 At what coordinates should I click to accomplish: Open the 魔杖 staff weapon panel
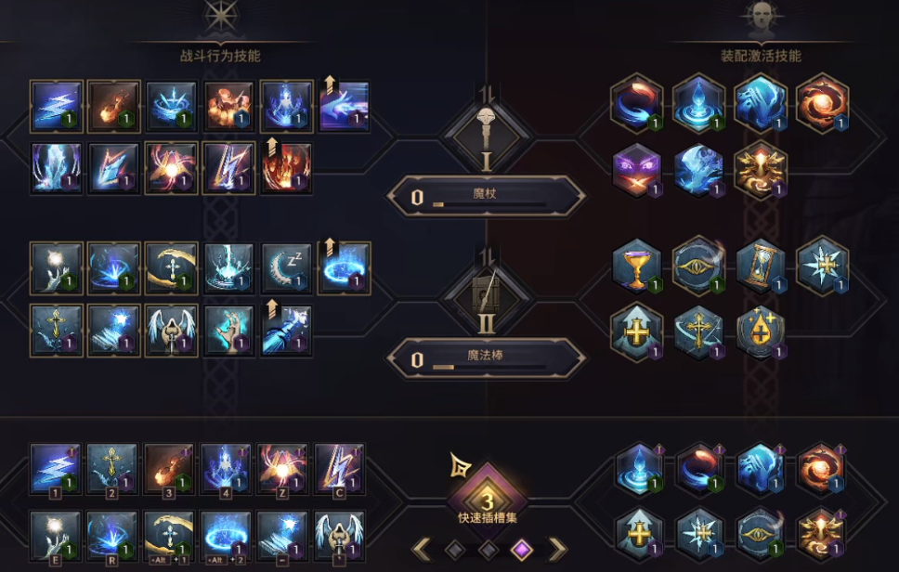pyautogui.click(x=486, y=196)
